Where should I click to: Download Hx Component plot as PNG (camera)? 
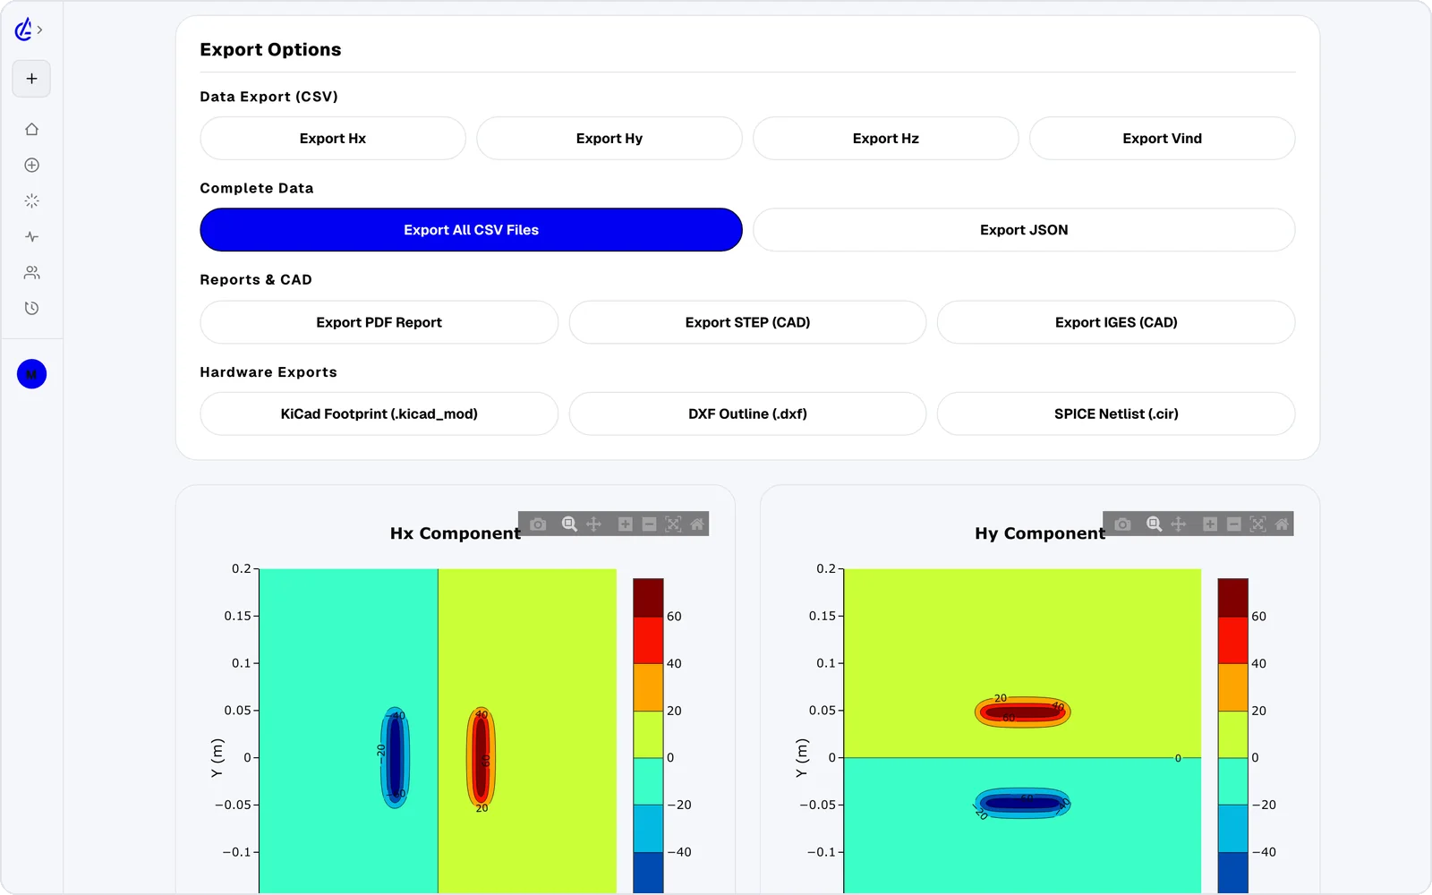(538, 524)
